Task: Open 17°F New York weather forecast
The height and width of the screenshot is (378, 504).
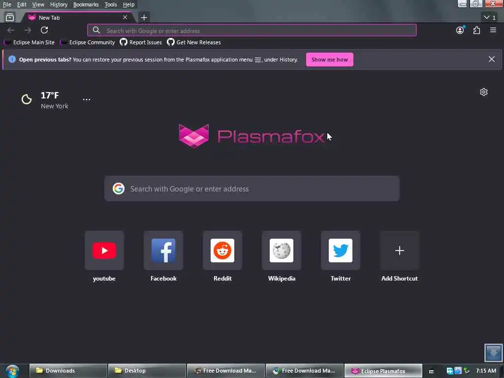Action: point(45,100)
